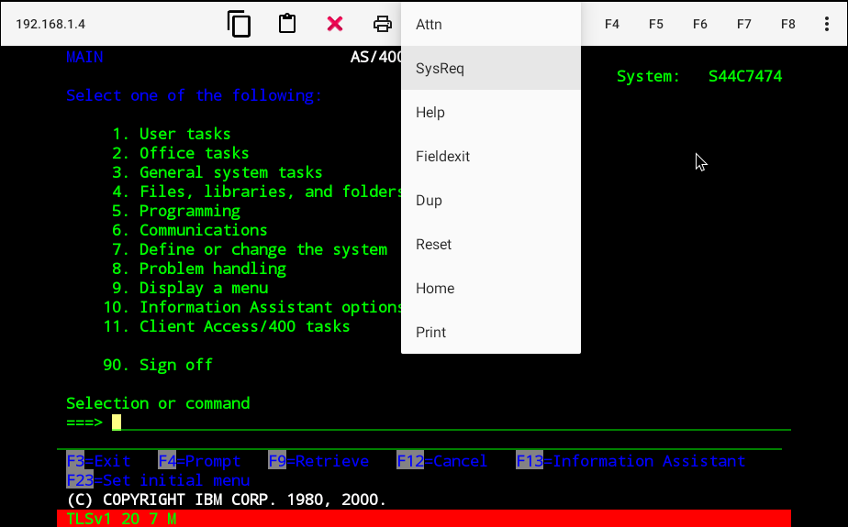Click option 9 Display a menu

[x=190, y=288]
